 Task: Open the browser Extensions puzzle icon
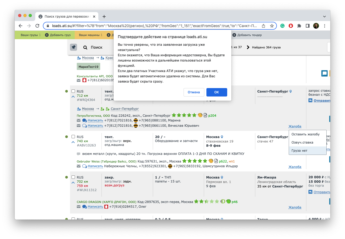[299, 26]
